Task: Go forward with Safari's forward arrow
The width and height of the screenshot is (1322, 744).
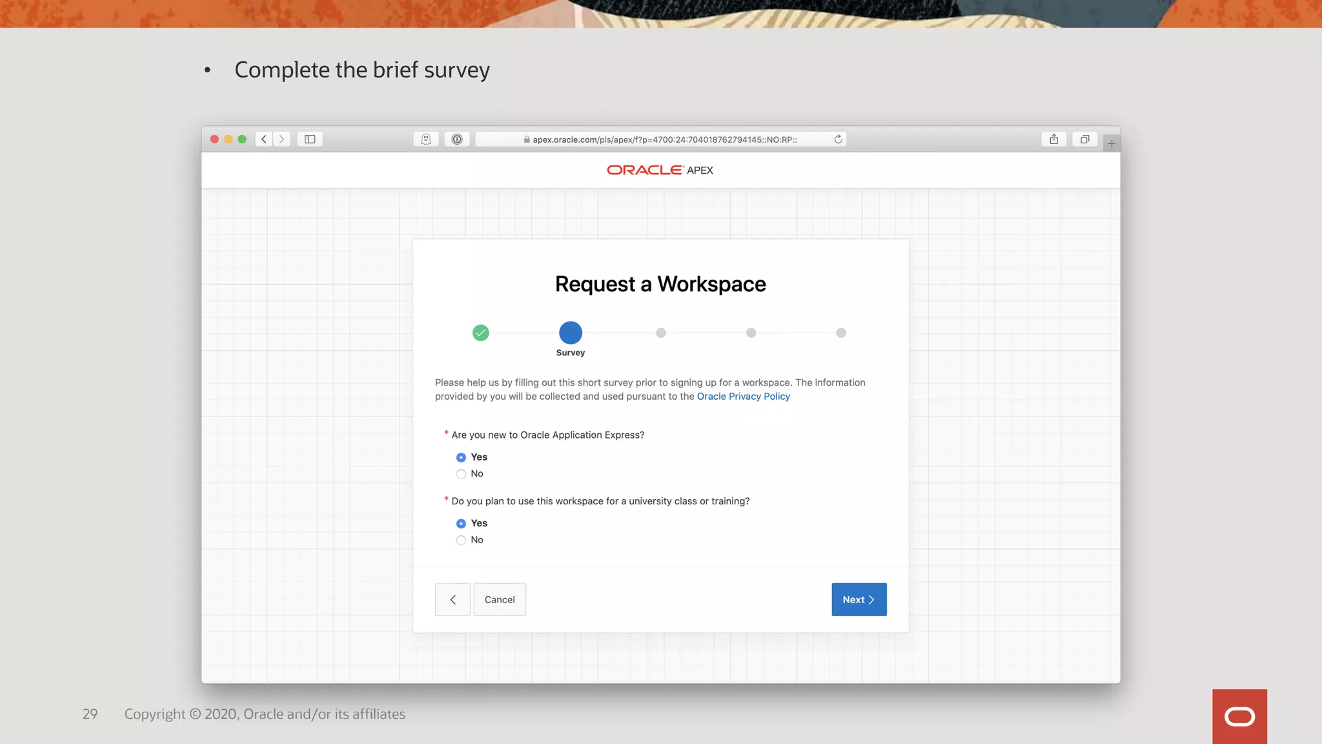Action: point(281,139)
